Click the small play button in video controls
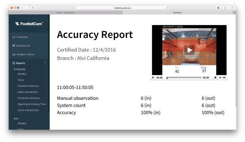 pos(153,78)
